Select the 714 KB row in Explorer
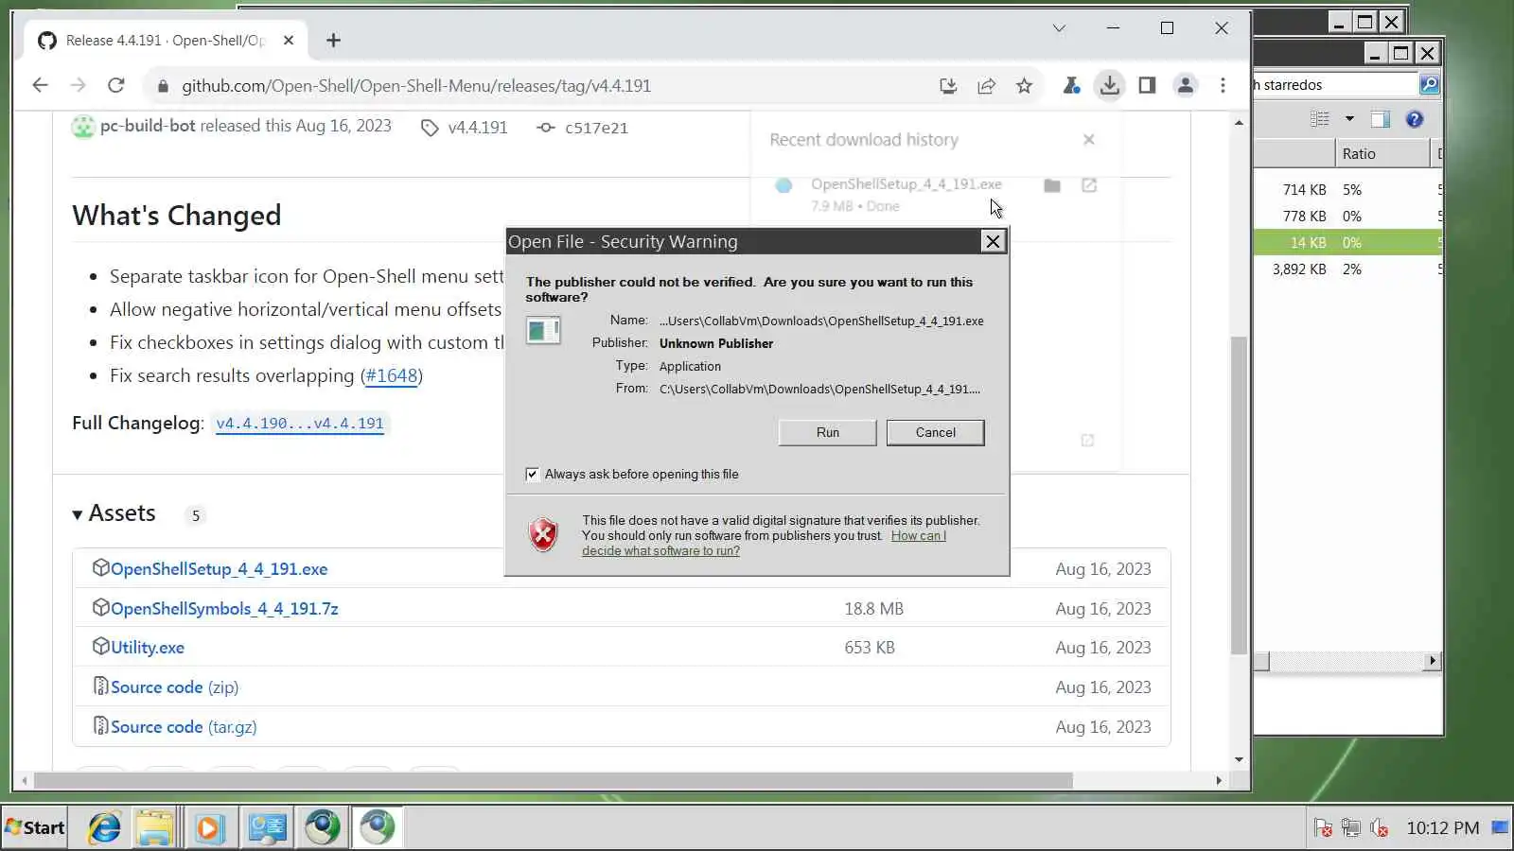This screenshot has height=851, width=1514. tap(1348, 190)
